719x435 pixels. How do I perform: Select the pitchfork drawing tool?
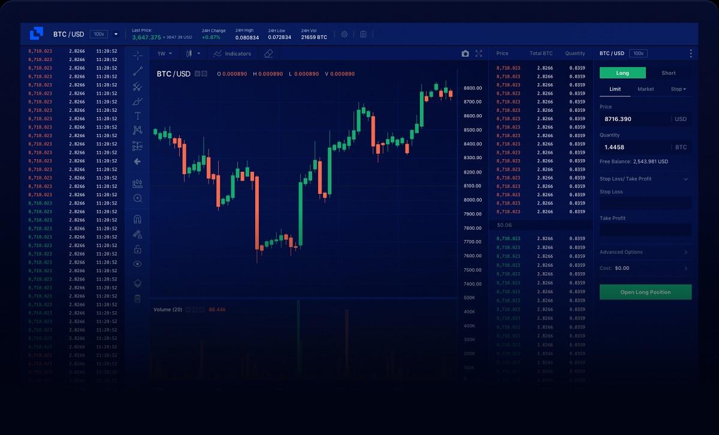(x=137, y=86)
